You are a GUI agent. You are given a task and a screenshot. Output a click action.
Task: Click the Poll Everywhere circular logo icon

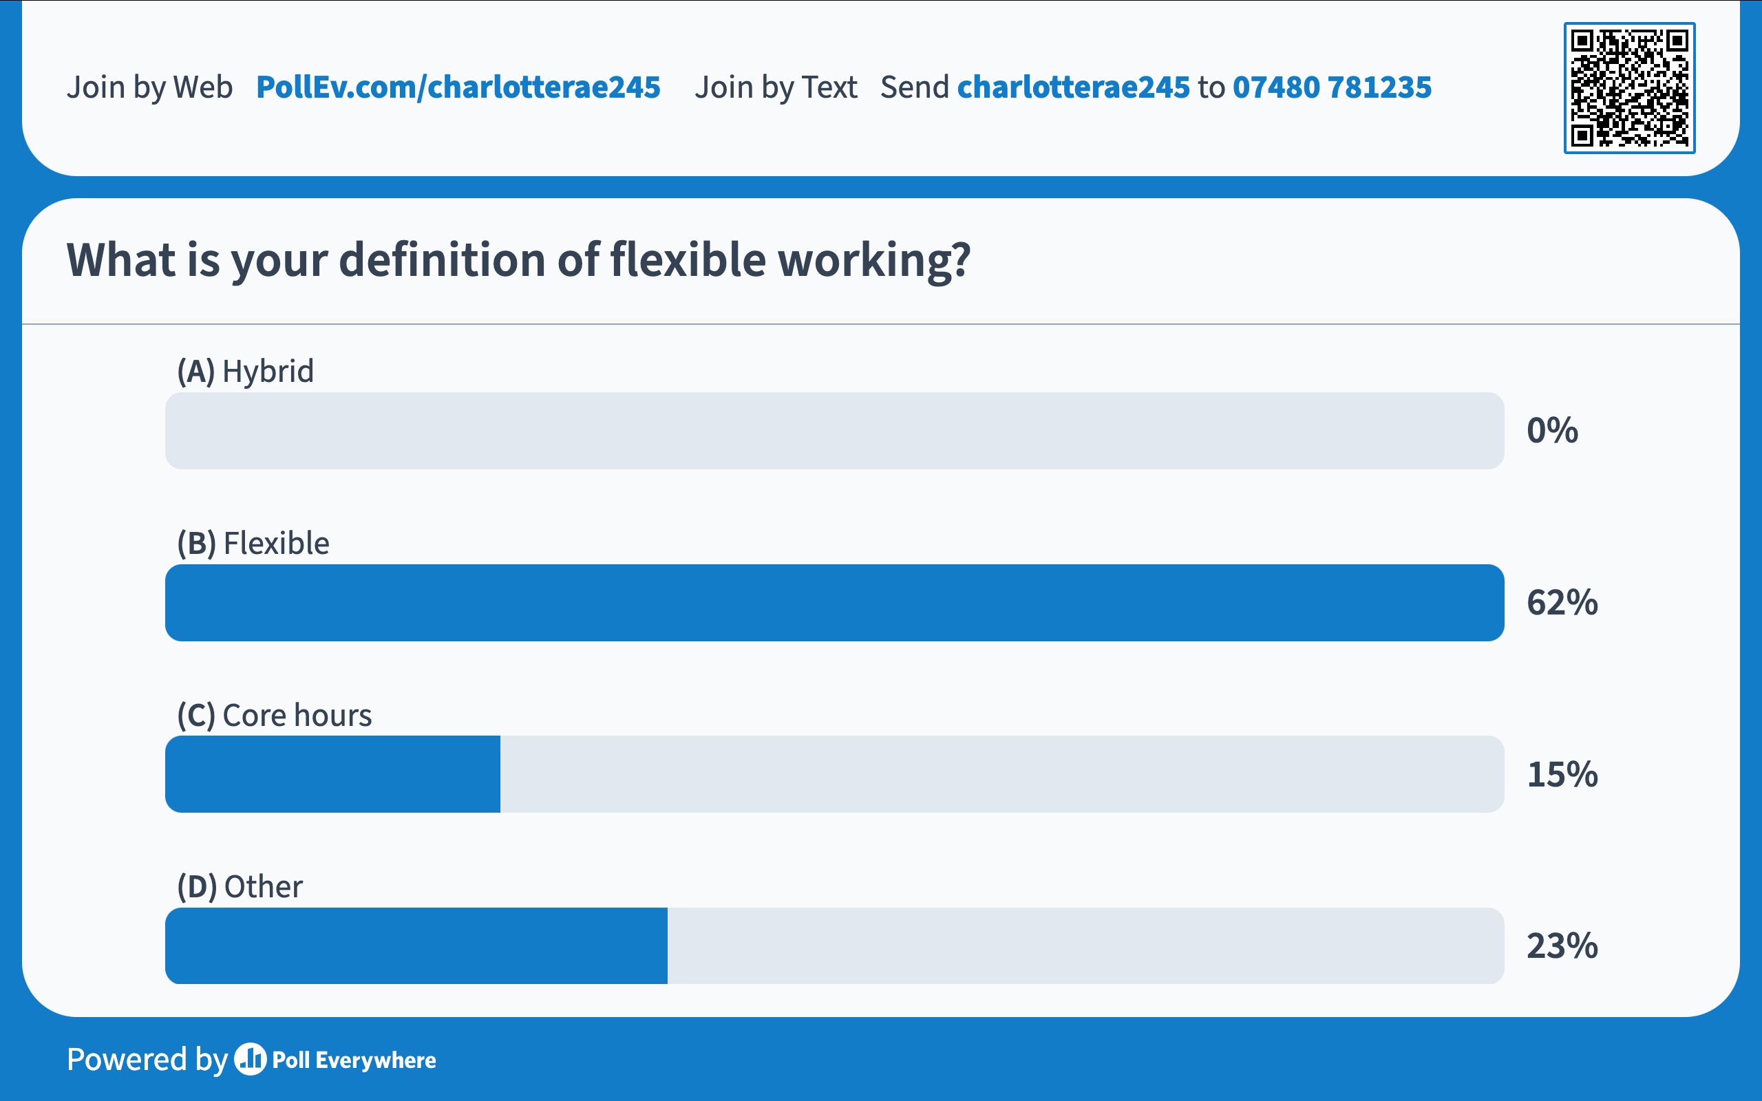pos(251,1060)
